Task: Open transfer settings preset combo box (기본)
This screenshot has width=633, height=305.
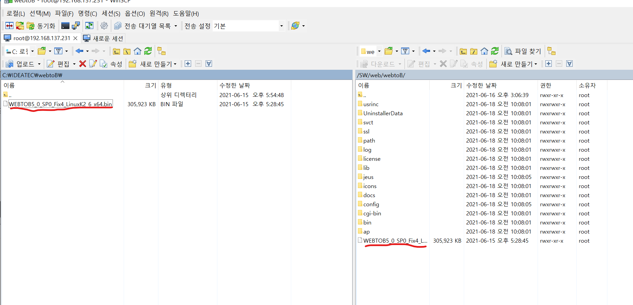Action: 248,26
